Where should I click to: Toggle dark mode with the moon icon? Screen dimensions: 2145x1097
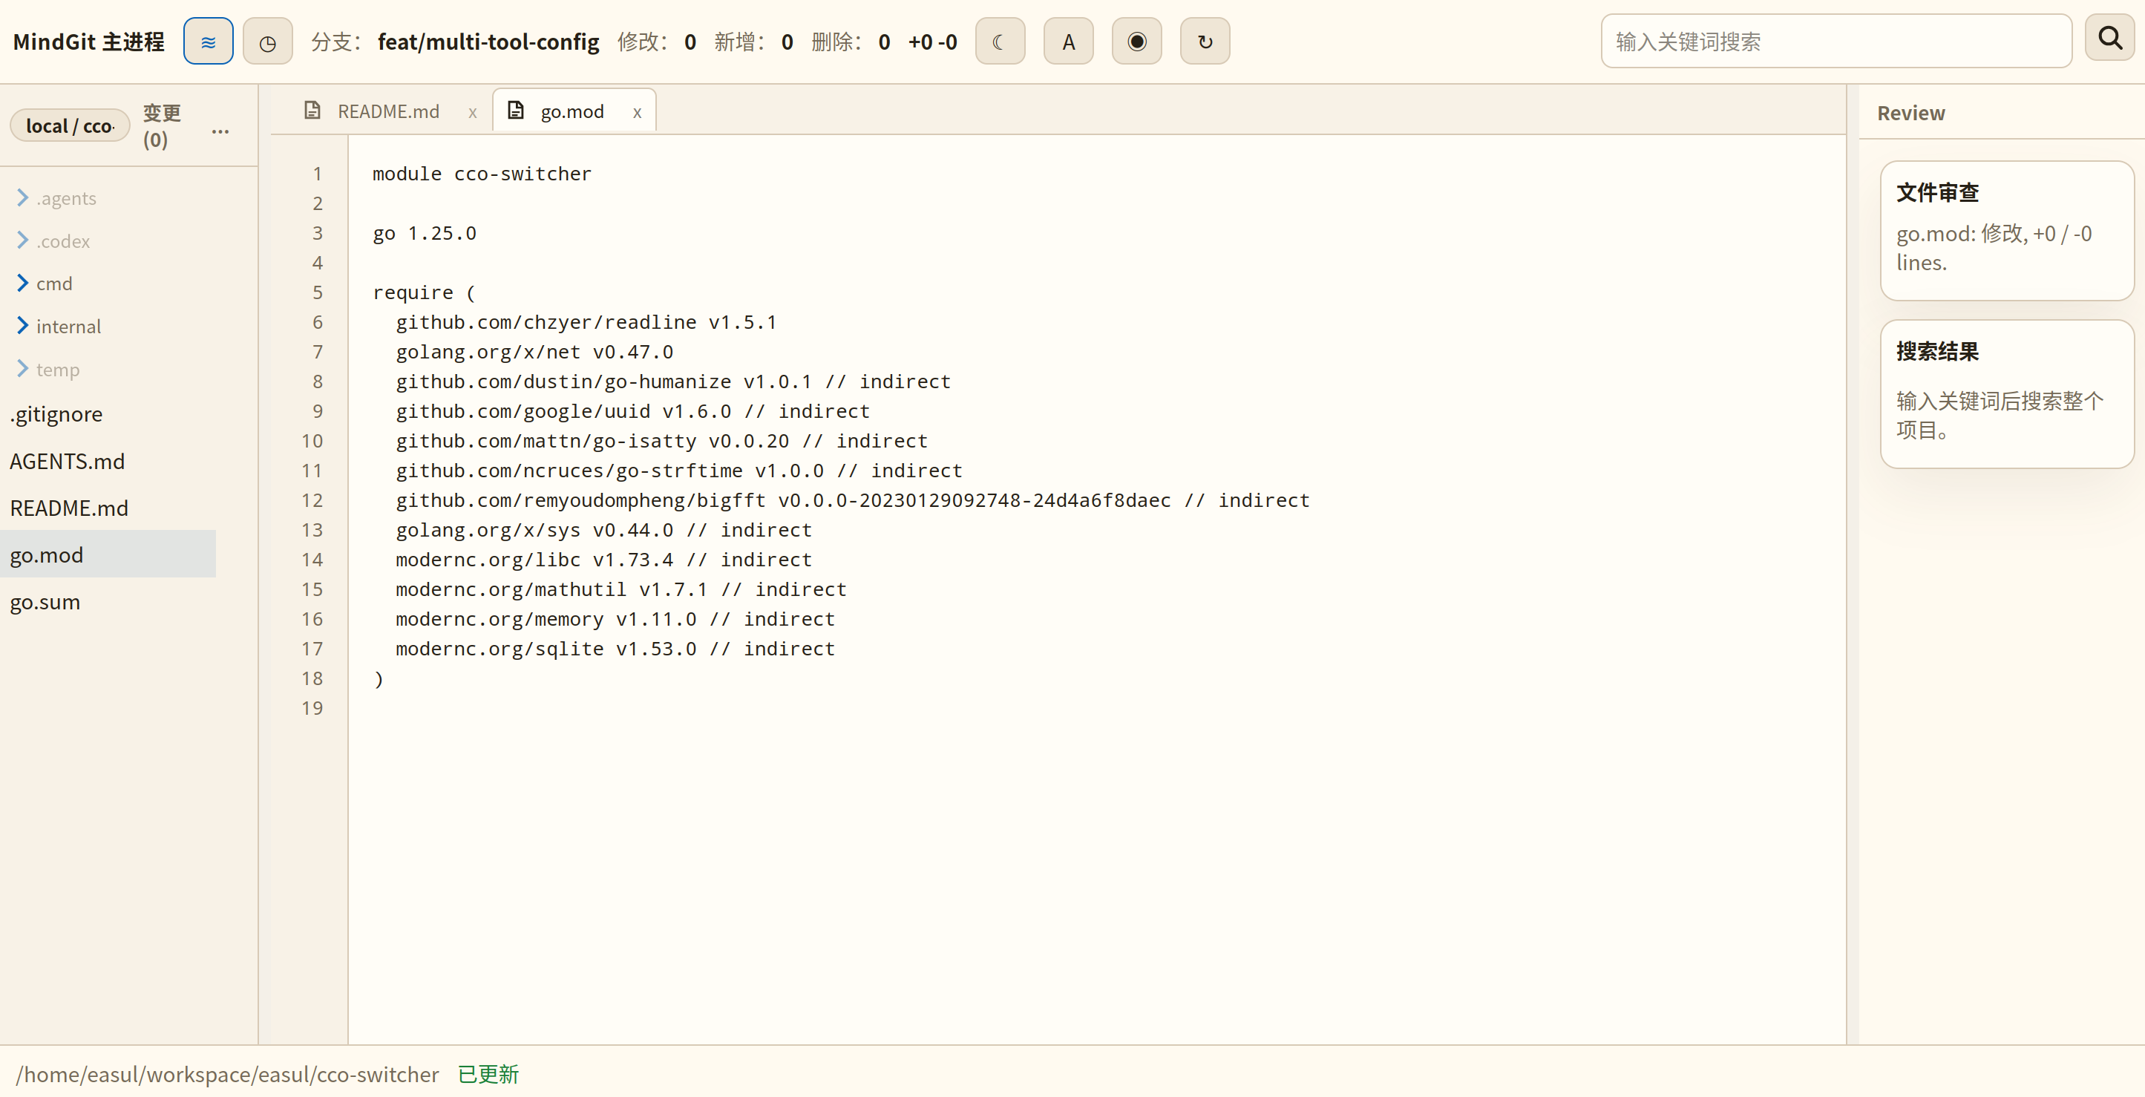pos(1000,42)
